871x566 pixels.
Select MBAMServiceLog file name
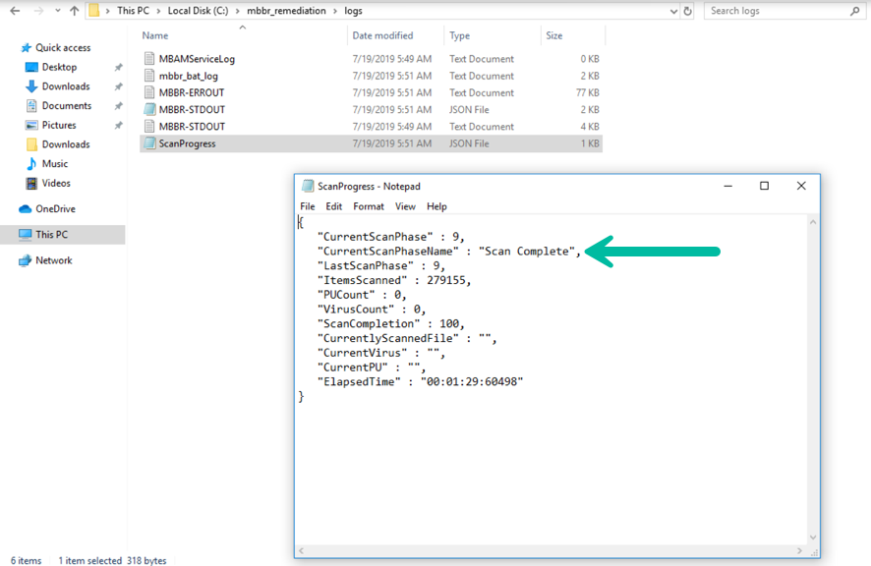pos(197,59)
